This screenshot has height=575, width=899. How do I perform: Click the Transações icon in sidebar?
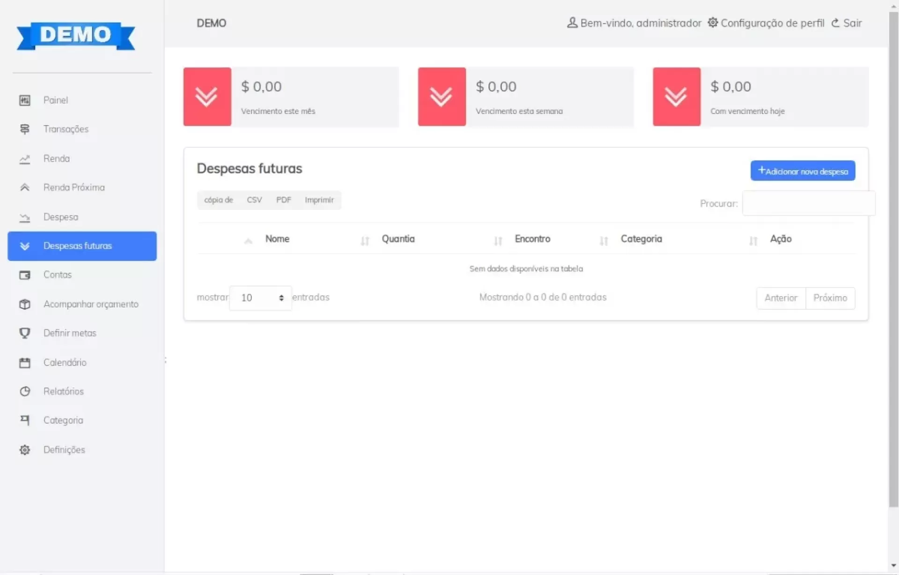click(25, 129)
